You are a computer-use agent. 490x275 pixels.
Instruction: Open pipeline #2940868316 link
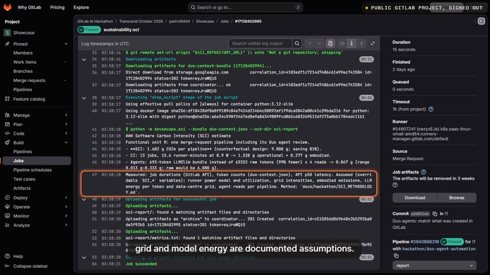click(x=424, y=242)
